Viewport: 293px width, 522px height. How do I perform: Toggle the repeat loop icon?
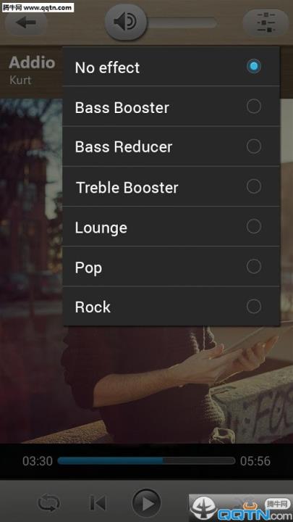click(x=49, y=503)
